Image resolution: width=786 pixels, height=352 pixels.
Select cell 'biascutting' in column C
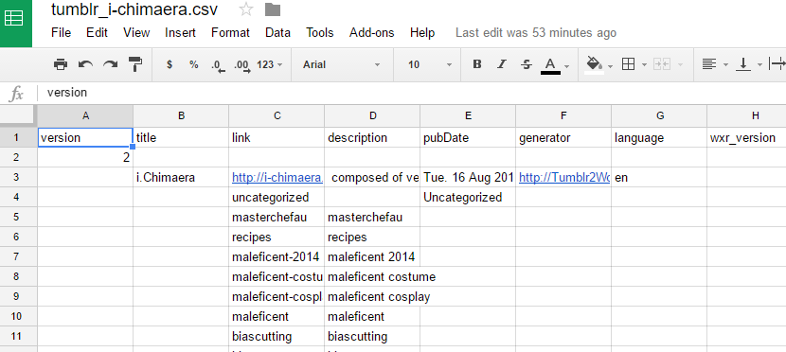pos(277,336)
